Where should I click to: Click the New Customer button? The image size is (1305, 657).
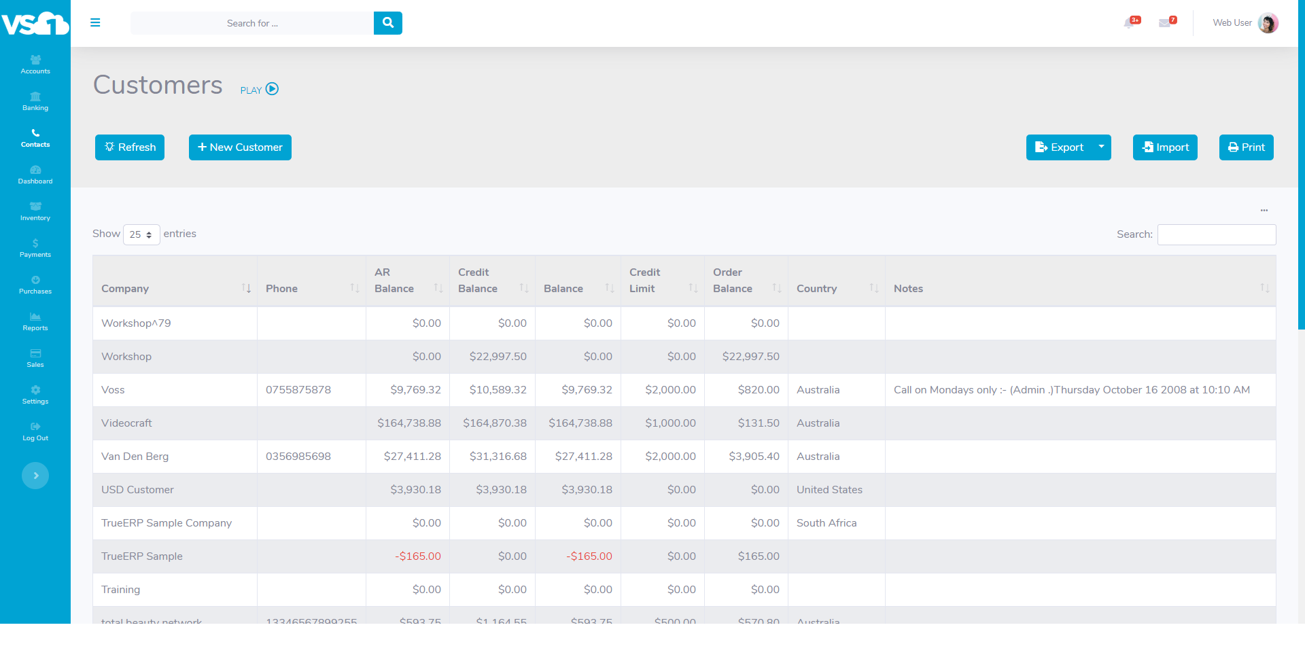[240, 147]
